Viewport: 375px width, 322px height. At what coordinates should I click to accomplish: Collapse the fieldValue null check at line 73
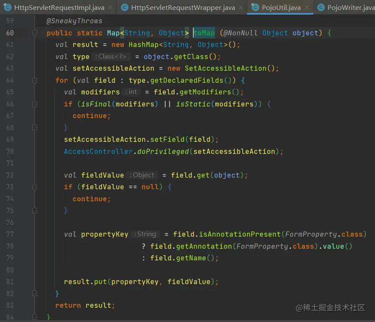click(x=35, y=187)
